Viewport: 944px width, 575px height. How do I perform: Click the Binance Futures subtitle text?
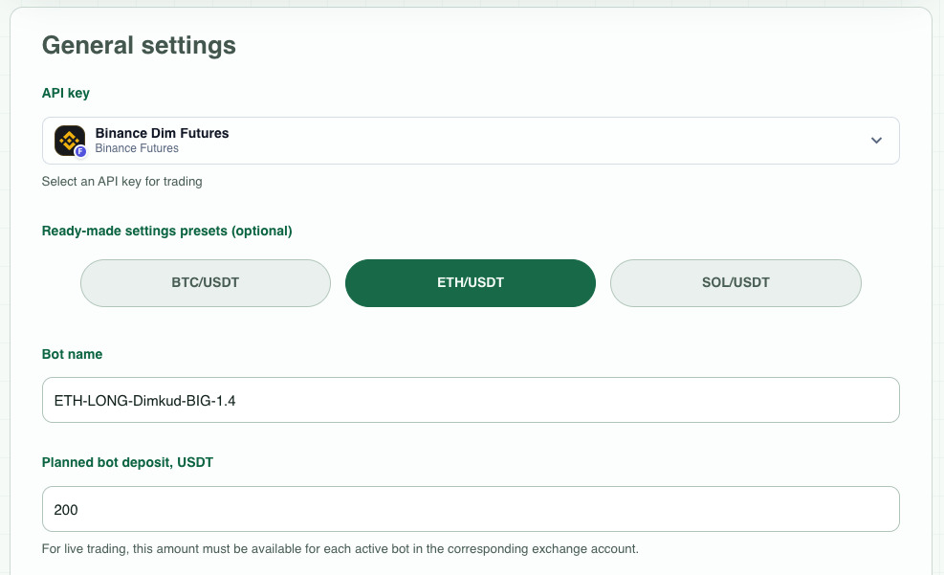coord(137,148)
